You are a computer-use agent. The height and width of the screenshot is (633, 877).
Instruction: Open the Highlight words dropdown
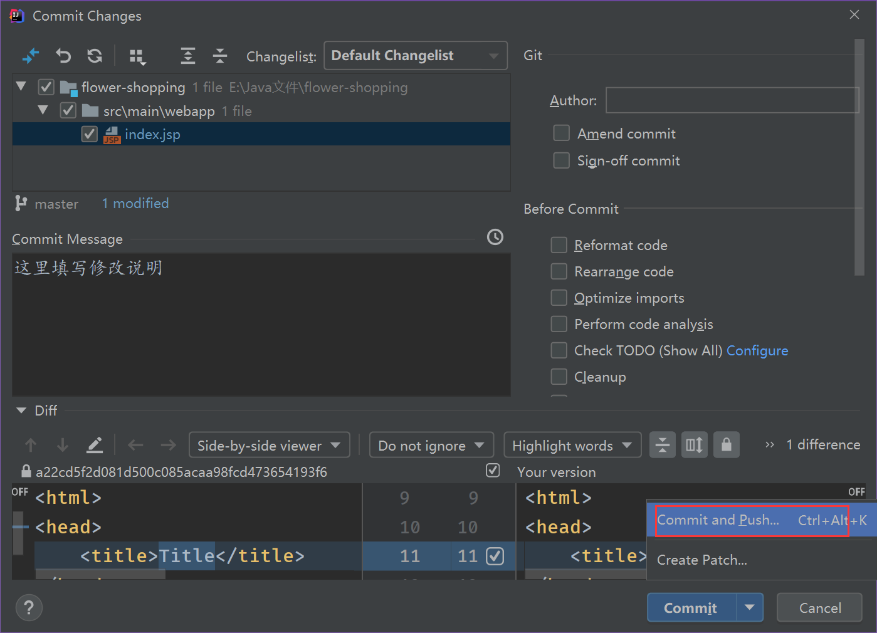pos(572,445)
